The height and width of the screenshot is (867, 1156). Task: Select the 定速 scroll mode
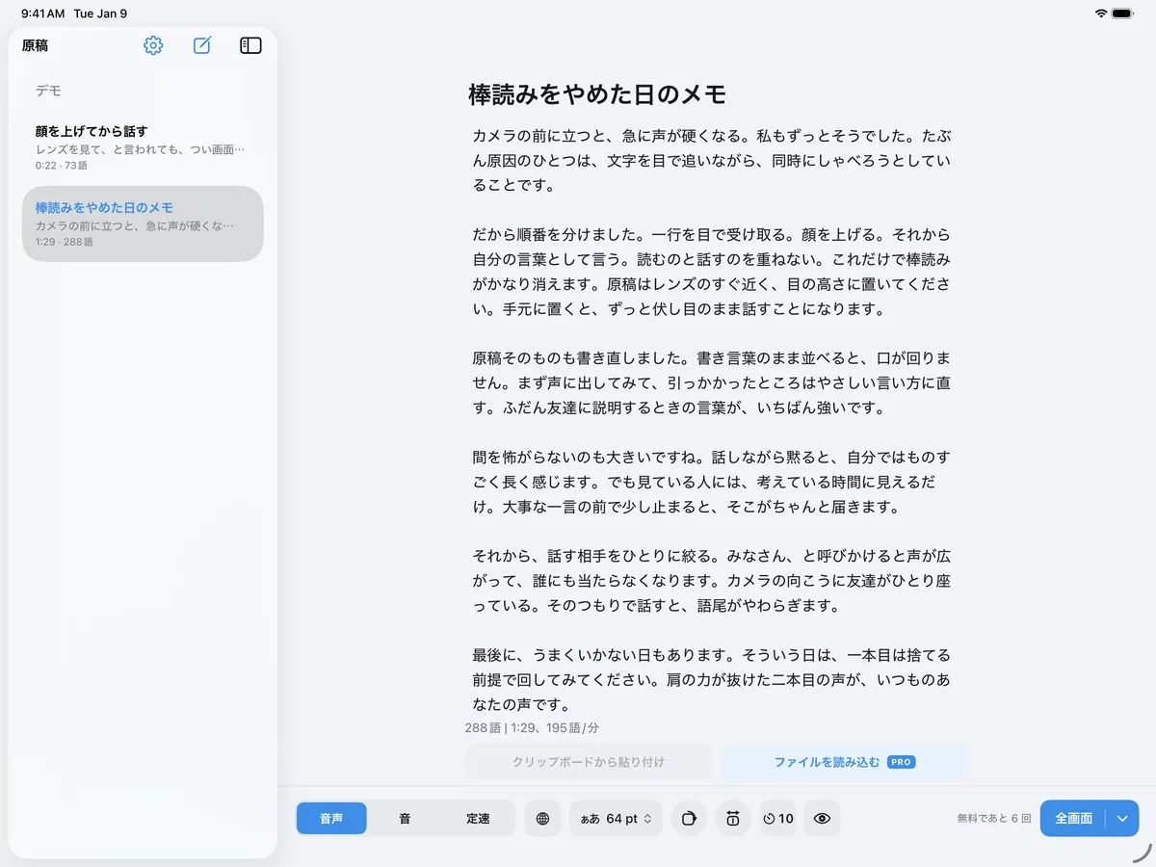(x=478, y=819)
